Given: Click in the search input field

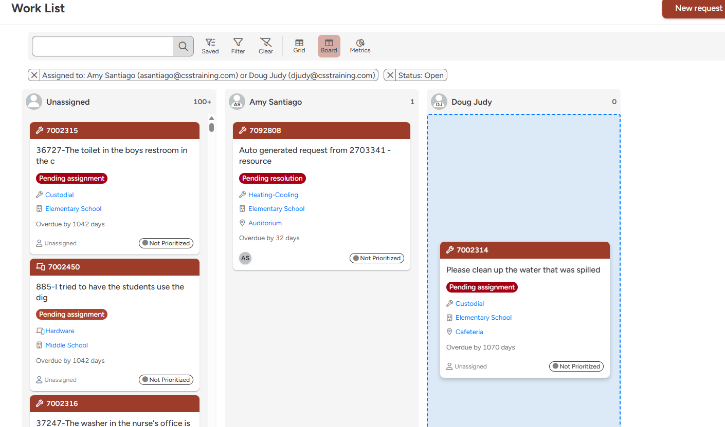Looking at the screenshot, I should click(103, 46).
